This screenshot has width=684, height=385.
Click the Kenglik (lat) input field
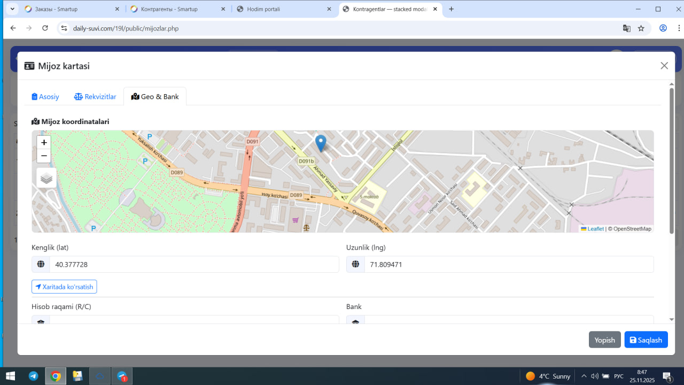193,264
